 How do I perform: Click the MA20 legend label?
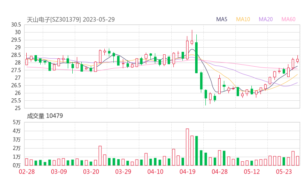pyautogui.click(x=266, y=19)
